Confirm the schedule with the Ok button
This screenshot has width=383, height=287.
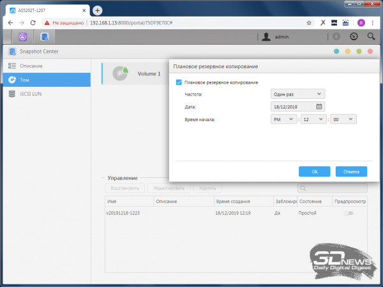click(x=315, y=172)
